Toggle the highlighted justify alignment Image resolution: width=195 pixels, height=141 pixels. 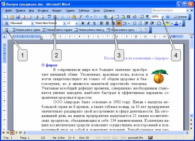click(119, 23)
